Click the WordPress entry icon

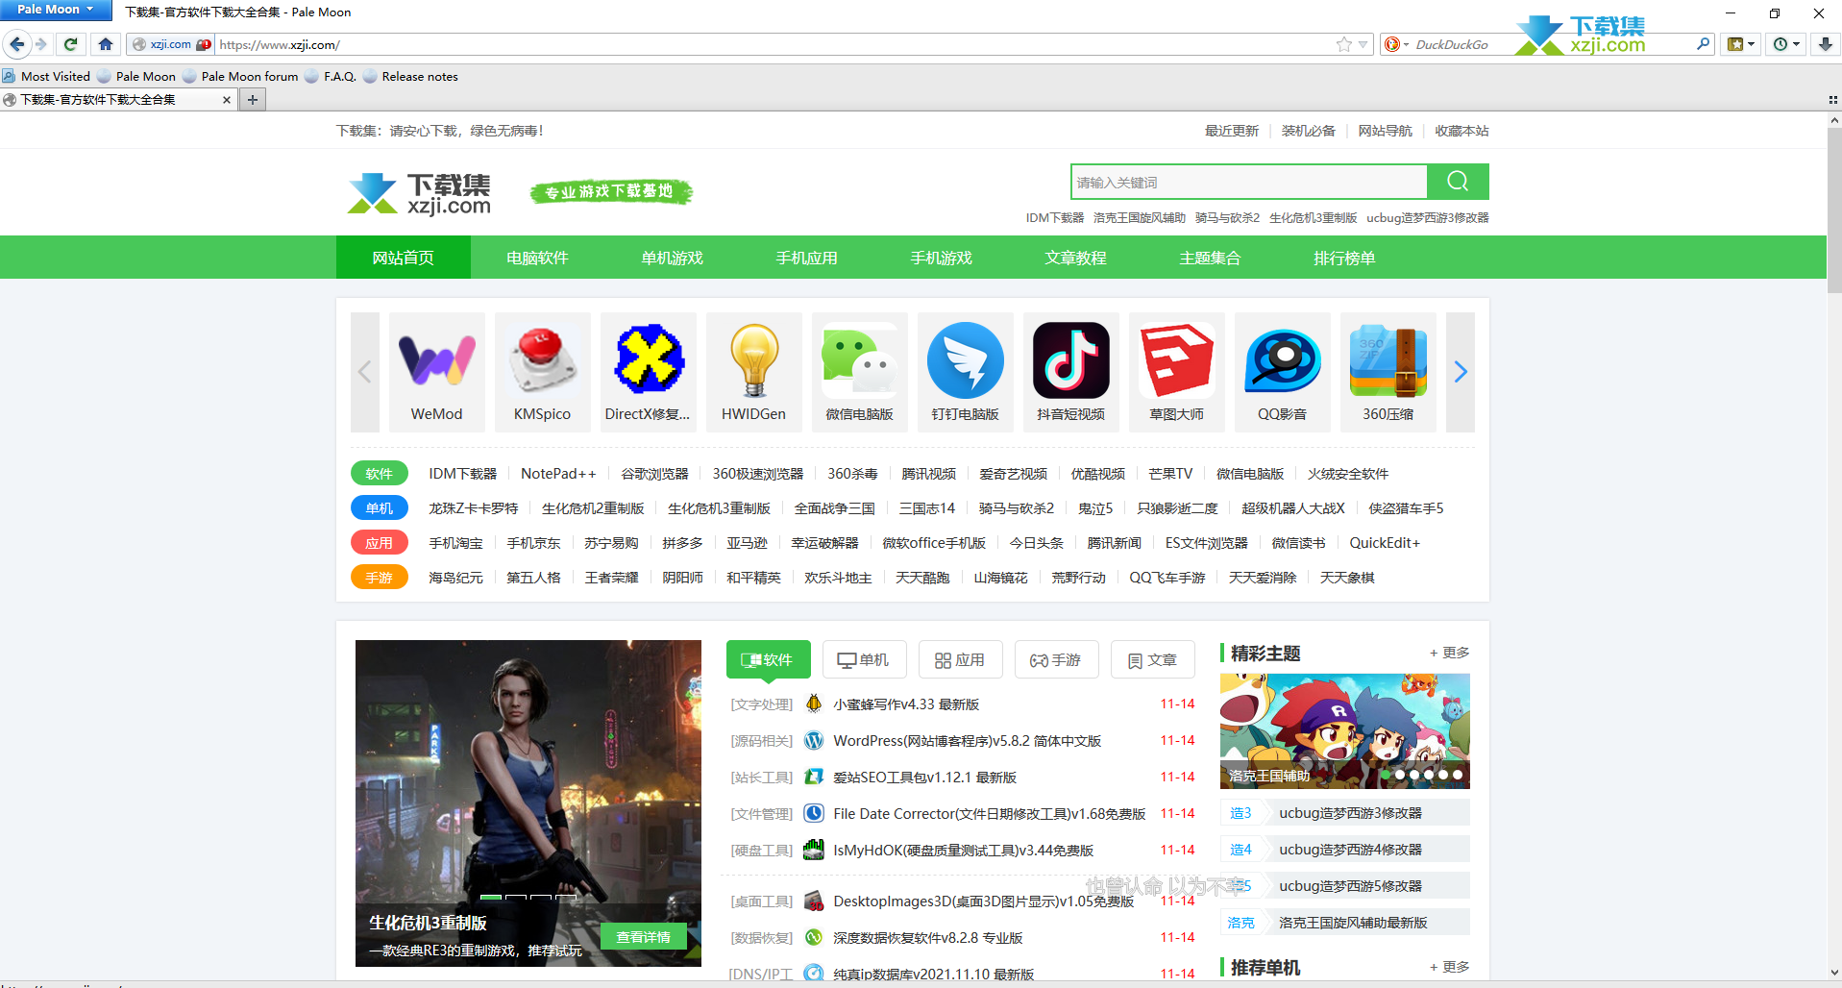click(814, 741)
